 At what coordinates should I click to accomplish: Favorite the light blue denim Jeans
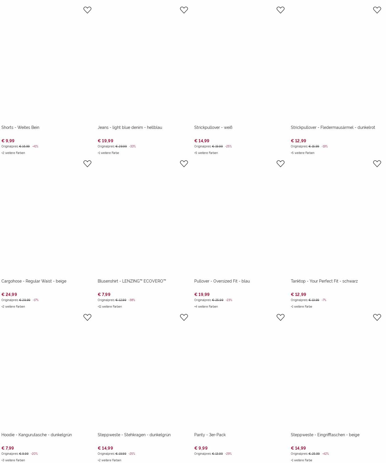(184, 10)
